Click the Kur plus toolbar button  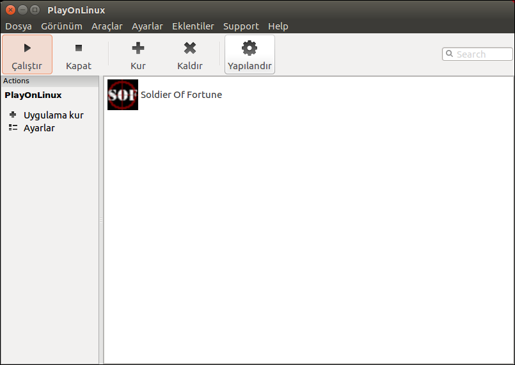pyautogui.click(x=138, y=54)
